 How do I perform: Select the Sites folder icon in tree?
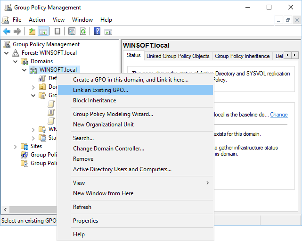point(24,146)
